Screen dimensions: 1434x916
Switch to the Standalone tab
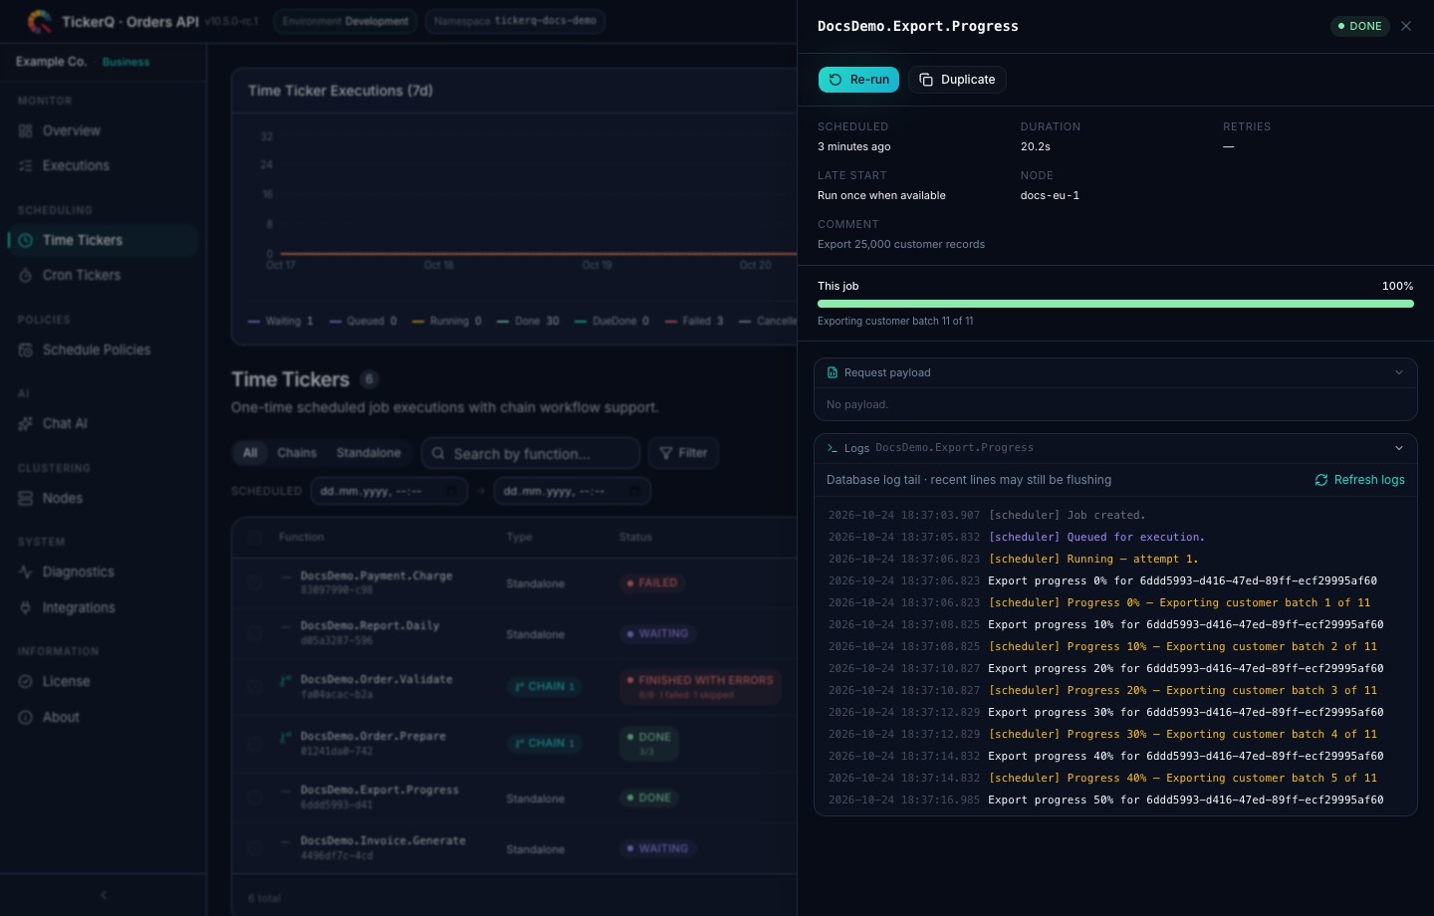pos(368,453)
